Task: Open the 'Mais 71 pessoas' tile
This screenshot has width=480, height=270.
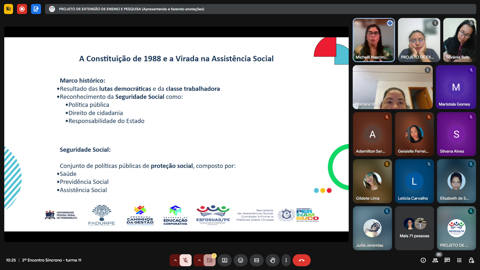Action: 414,228
